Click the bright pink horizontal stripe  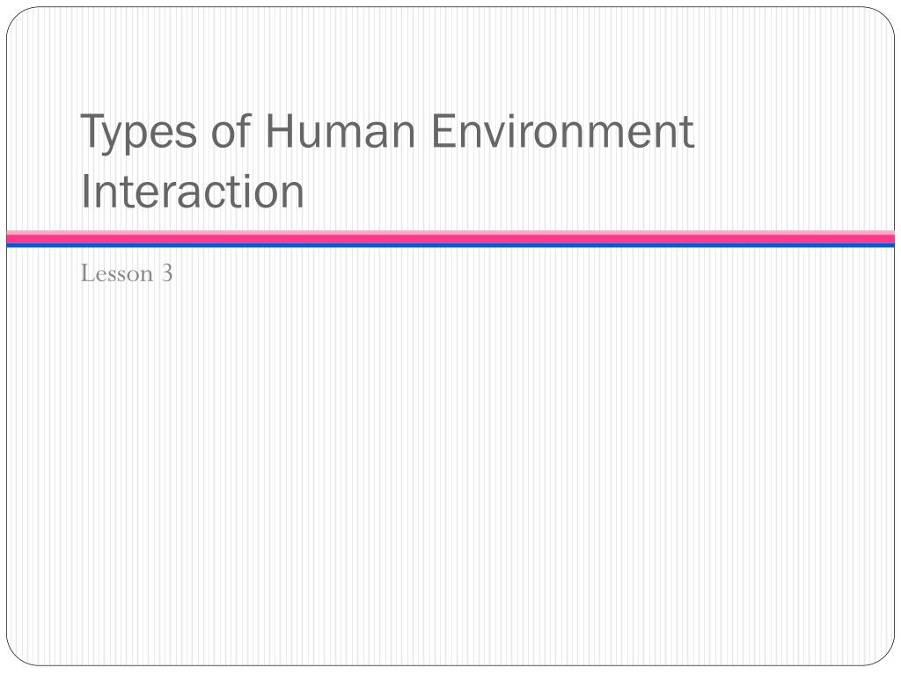(450, 239)
